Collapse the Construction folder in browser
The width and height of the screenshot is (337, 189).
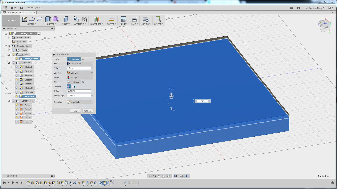9,101
